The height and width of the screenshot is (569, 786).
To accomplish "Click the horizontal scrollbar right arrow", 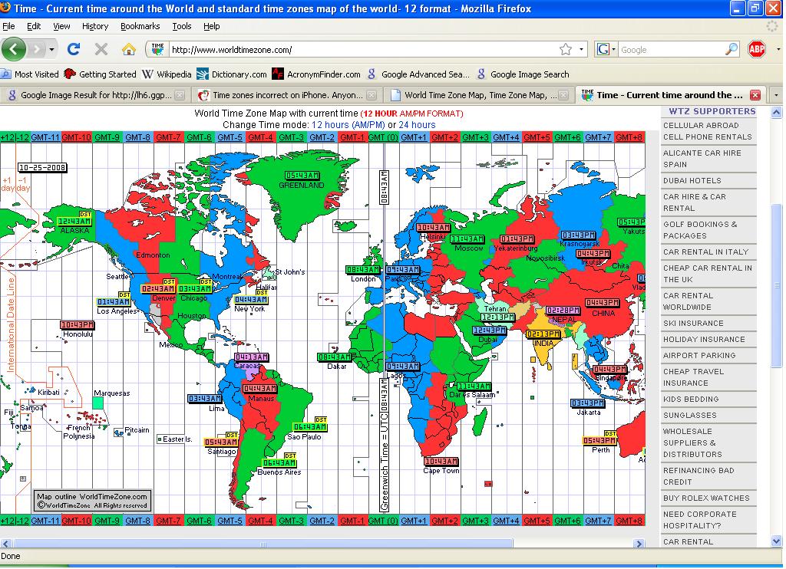I will [x=639, y=544].
